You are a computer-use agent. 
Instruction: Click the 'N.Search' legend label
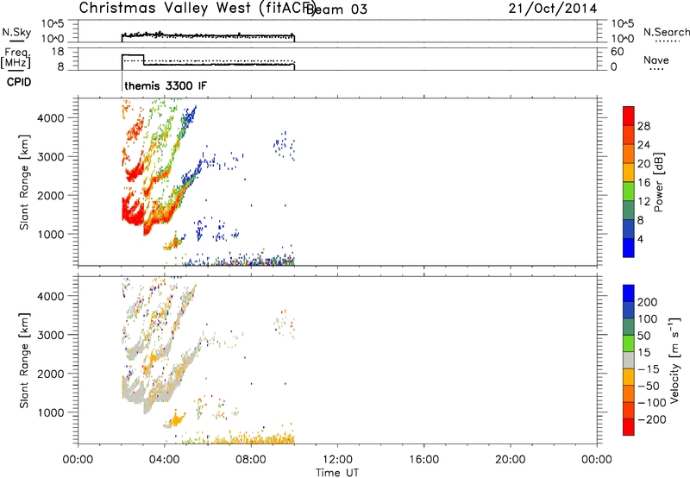666,32
